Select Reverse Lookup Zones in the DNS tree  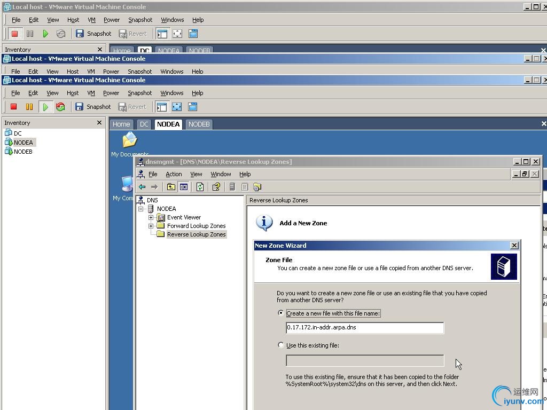pos(197,234)
